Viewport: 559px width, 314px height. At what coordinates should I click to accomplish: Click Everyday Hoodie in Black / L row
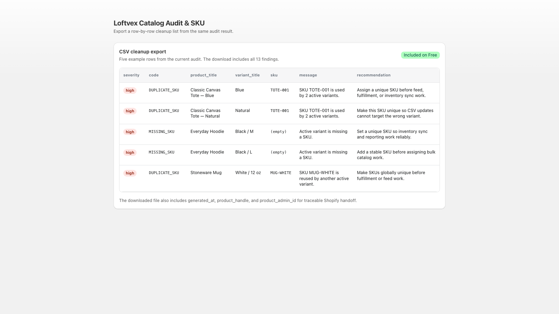[207, 152]
